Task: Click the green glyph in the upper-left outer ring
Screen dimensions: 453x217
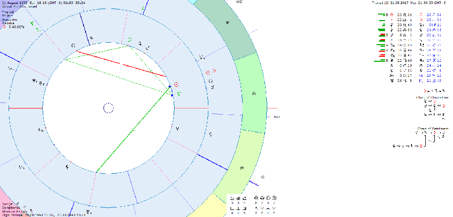Action: (x=33, y=24)
